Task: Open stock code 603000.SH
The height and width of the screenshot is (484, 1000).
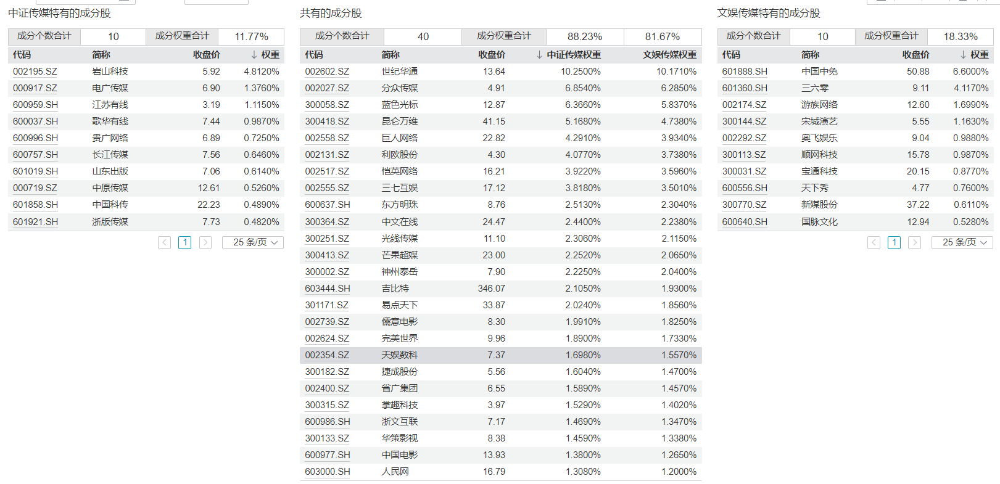Action: [328, 472]
